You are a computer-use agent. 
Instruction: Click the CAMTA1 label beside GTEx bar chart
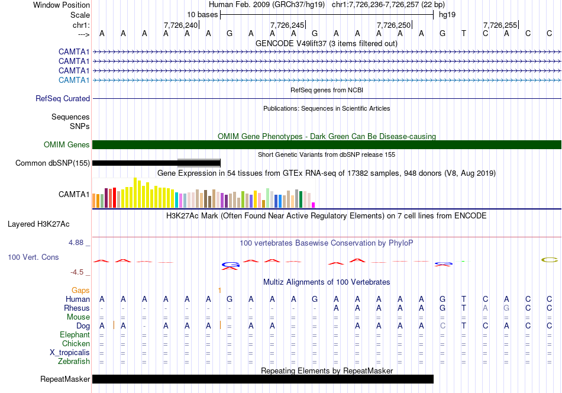(x=74, y=194)
